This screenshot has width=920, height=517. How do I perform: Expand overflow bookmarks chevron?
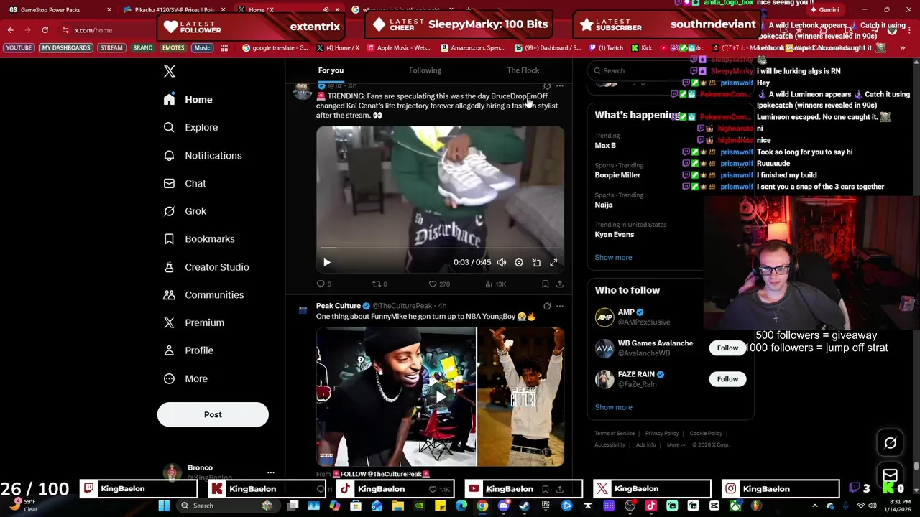902,48
